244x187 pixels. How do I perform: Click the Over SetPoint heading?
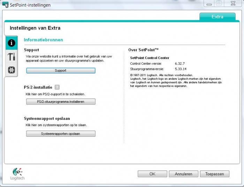143,50
